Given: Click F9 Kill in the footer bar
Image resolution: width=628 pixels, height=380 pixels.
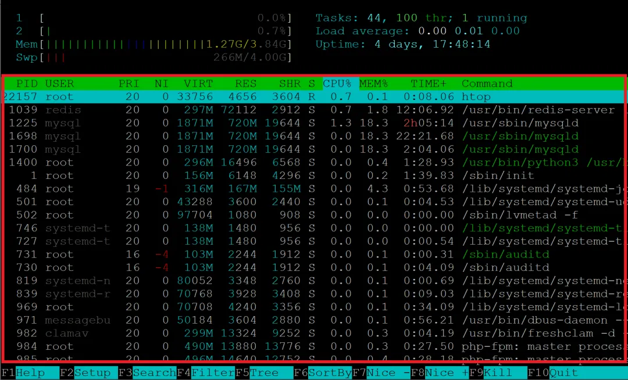Looking at the screenshot, I should coord(498,373).
